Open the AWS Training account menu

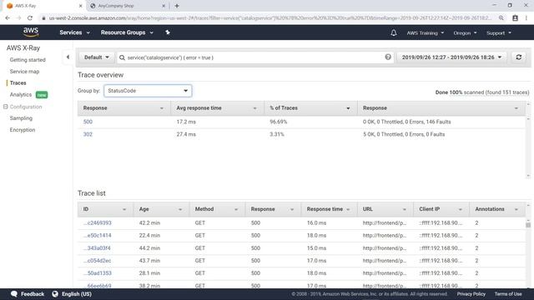point(426,33)
